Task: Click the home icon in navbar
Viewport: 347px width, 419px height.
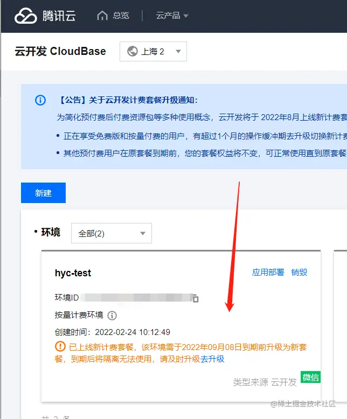Action: (102, 16)
